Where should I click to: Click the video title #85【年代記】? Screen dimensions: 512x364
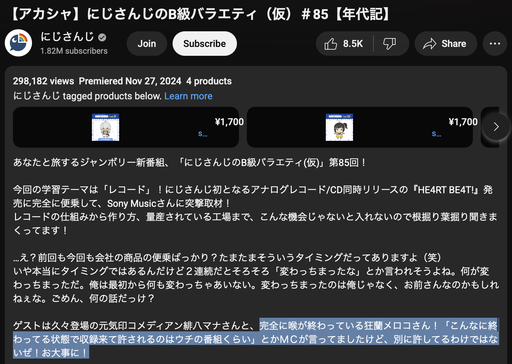click(x=201, y=14)
